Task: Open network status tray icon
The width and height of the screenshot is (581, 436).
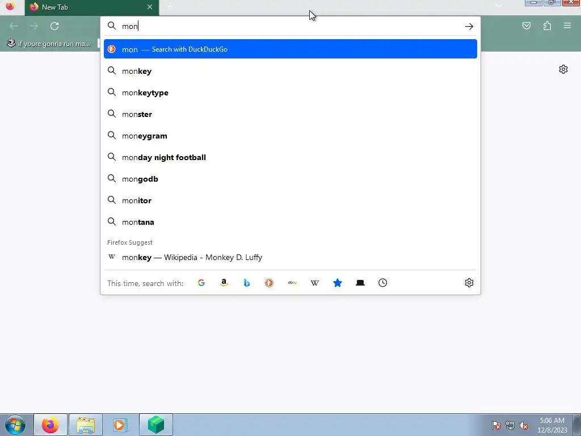Action: pos(510,425)
